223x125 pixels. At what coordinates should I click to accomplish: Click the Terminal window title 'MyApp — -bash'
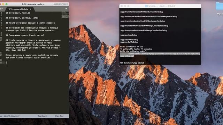[x=161, y=6]
